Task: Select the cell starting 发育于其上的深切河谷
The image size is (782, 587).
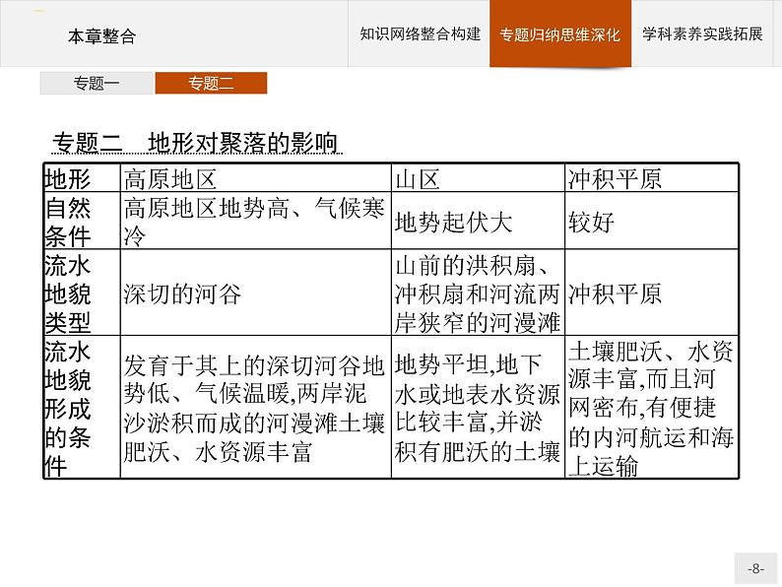Action: (x=256, y=407)
